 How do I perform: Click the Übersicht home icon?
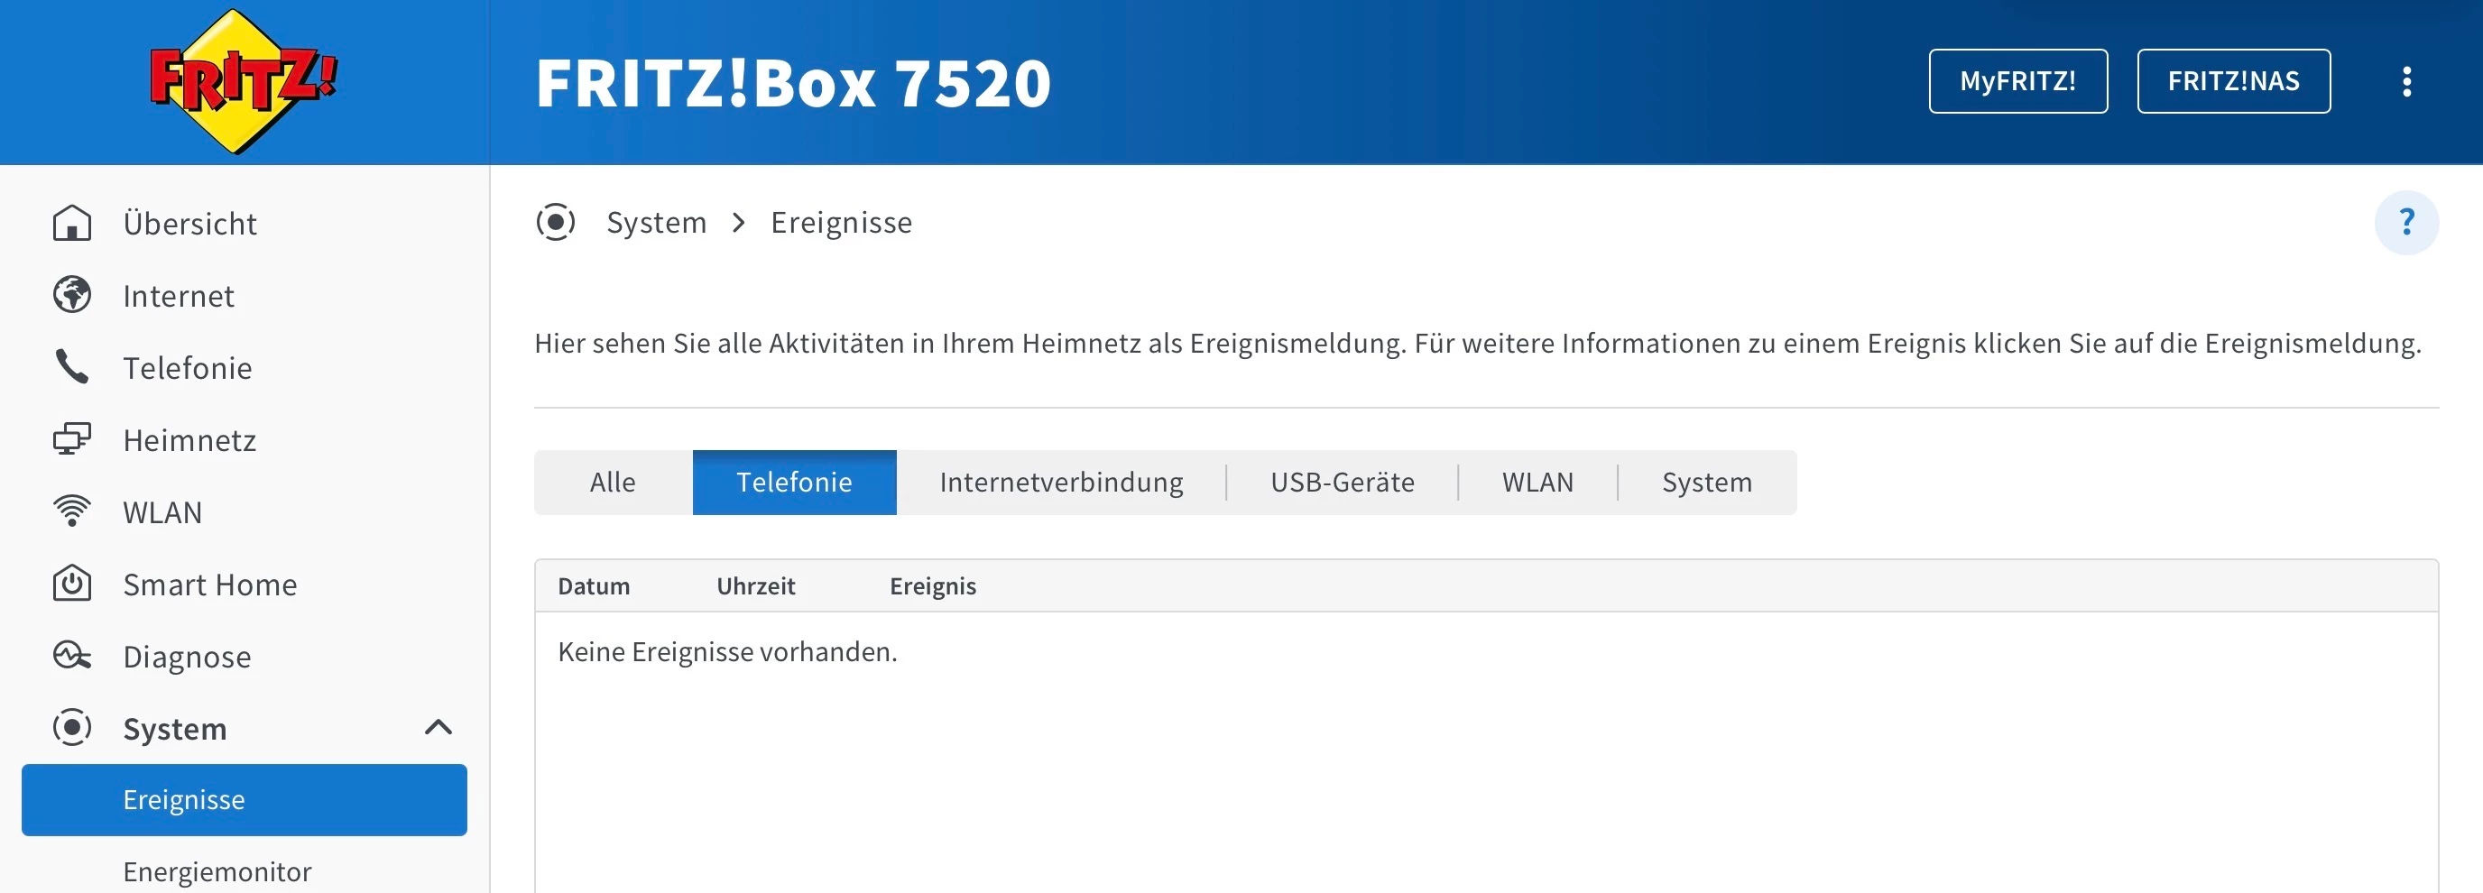pos(72,224)
